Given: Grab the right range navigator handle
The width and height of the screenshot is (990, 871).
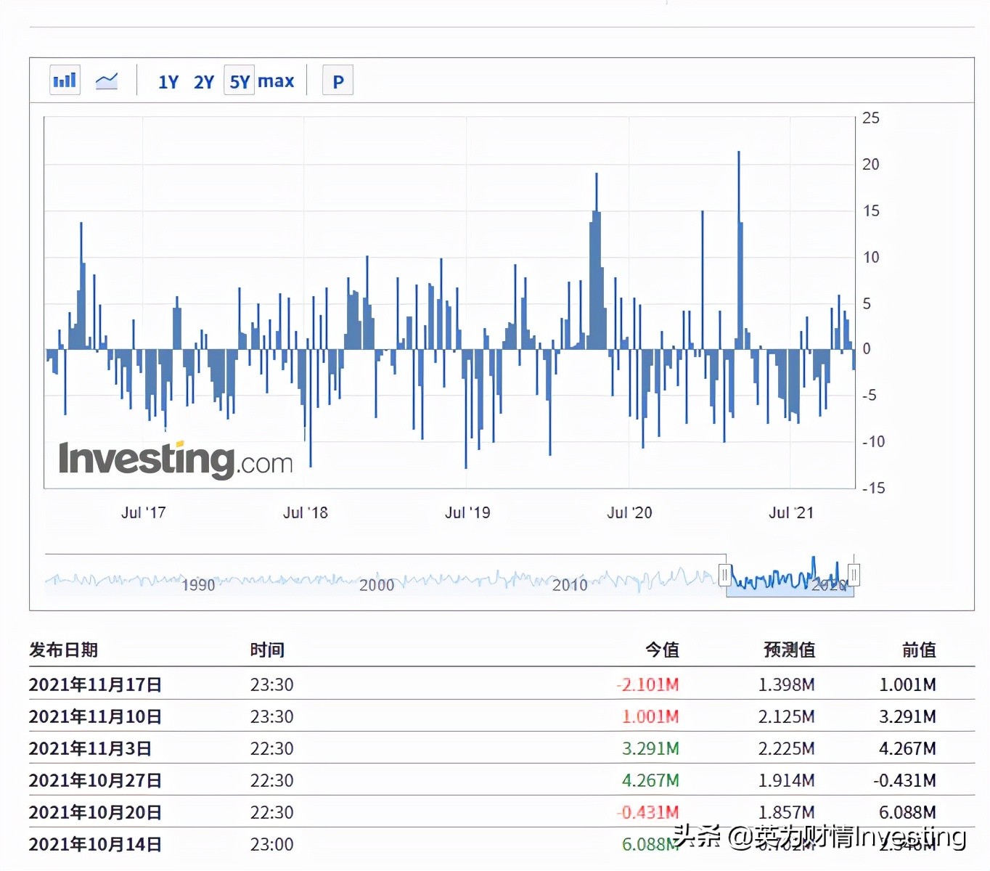Looking at the screenshot, I should point(854,576).
